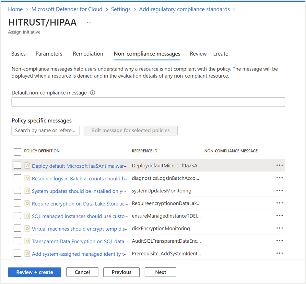Expand context menu for DeploydefaultMicrosoftIaaSA row

point(279,165)
